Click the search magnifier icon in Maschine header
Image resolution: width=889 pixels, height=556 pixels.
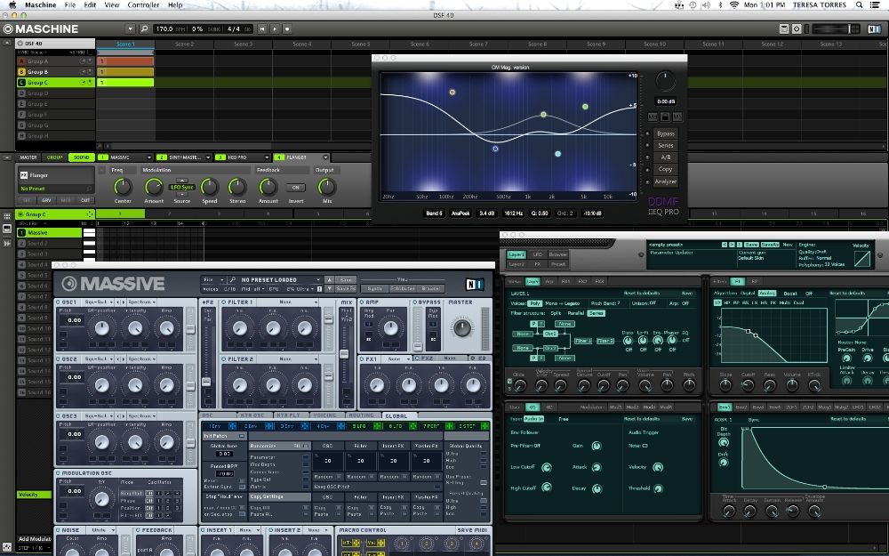coord(144,28)
